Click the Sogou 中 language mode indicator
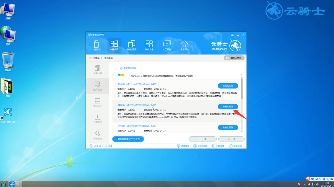 313,179
